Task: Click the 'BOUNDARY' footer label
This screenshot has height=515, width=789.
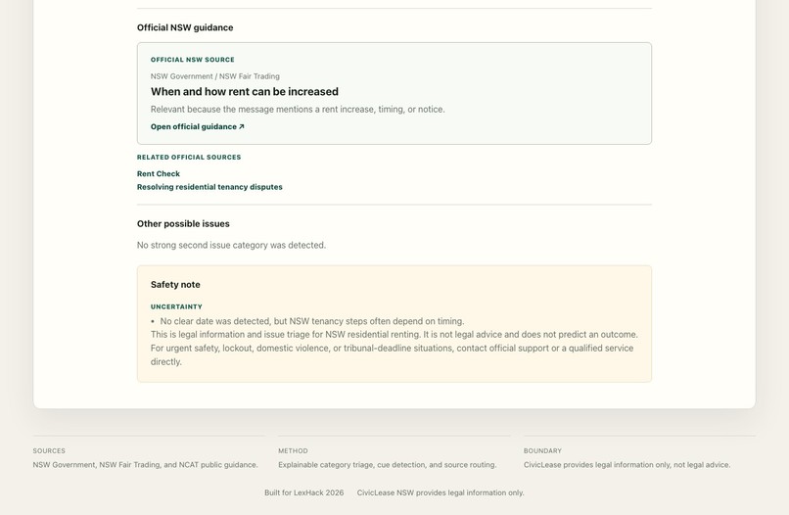Action: click(x=542, y=451)
